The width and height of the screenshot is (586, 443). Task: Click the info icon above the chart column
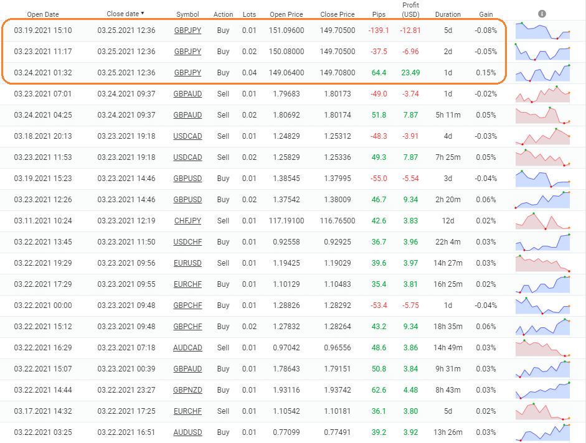542,14
